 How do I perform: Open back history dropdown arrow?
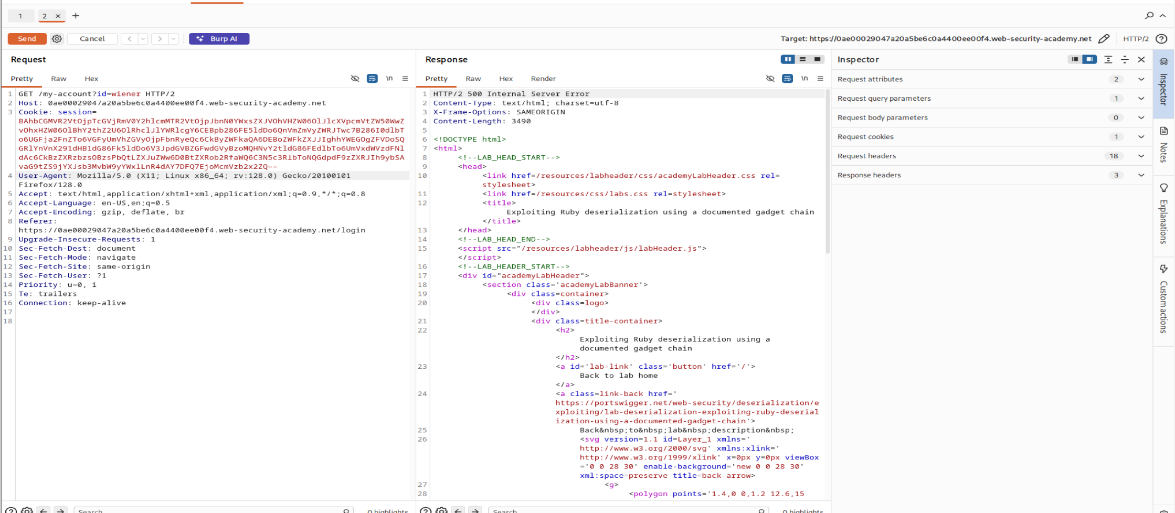click(x=143, y=39)
